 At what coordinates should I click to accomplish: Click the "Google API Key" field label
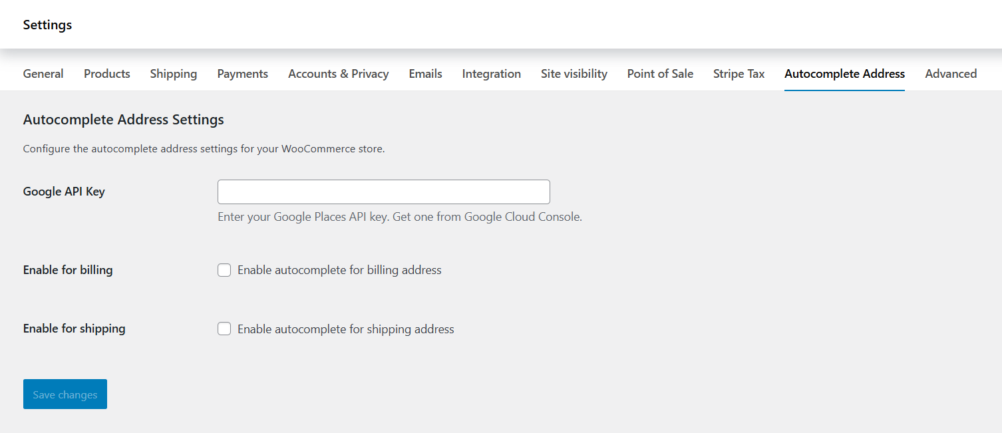64,192
